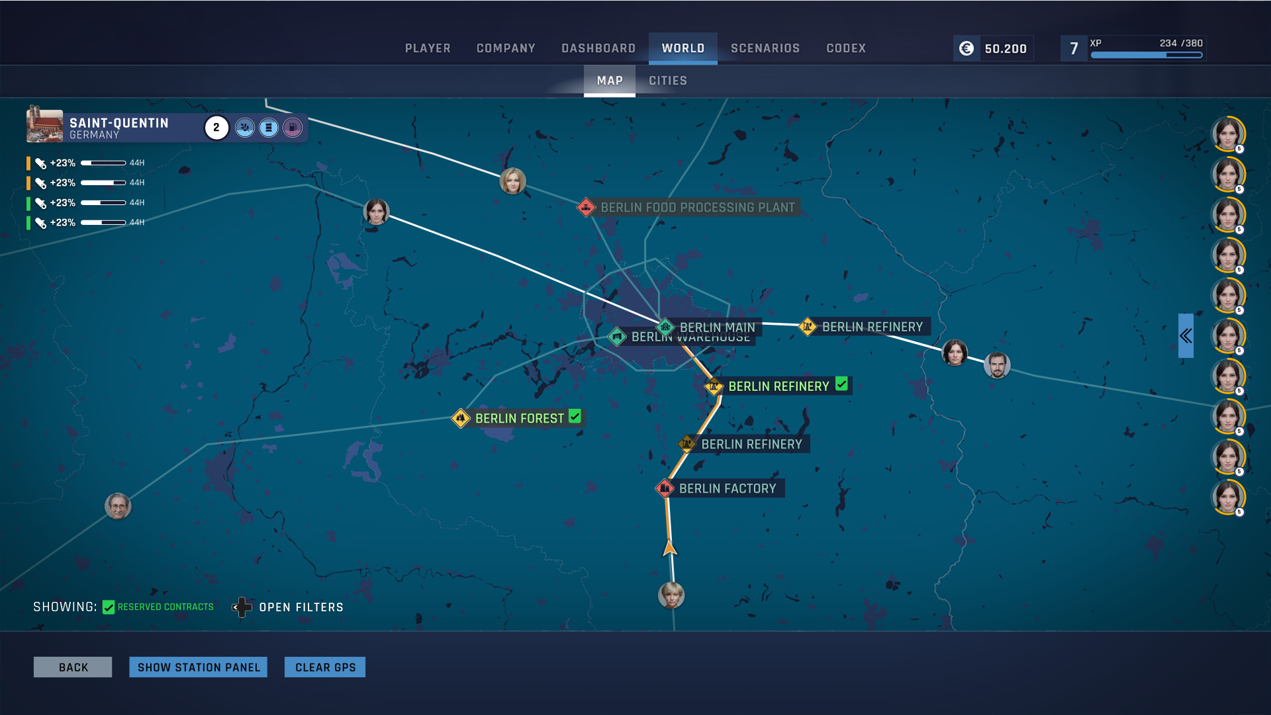Image resolution: width=1271 pixels, height=715 pixels.
Task: Click the Clear GPS button
Action: tap(325, 667)
